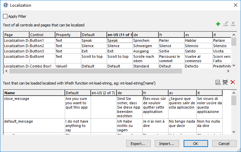
Task: Click the Combo Box1 control cell
Action: [x=42, y=66]
